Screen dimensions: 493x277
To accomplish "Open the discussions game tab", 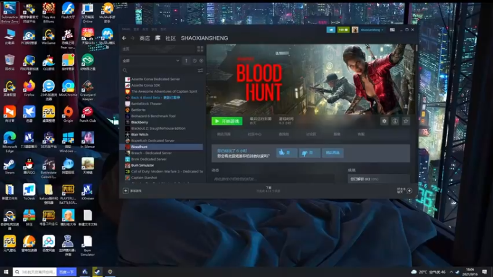I will tap(311, 134).
